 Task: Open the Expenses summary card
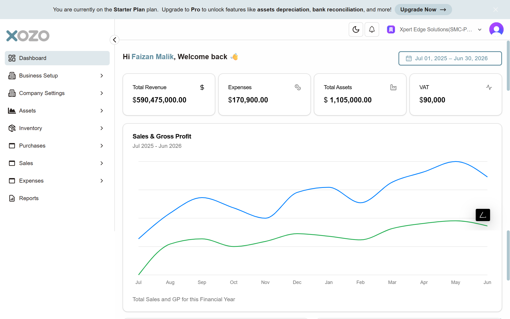click(x=264, y=94)
